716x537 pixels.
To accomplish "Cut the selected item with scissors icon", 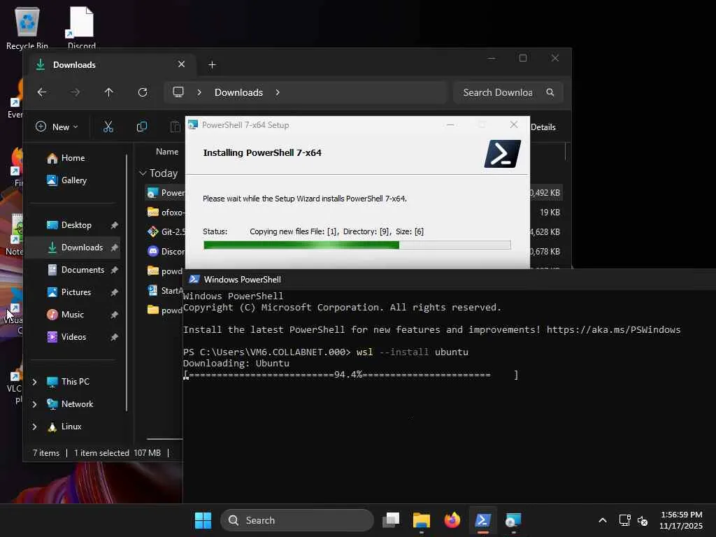I will 108,127.
